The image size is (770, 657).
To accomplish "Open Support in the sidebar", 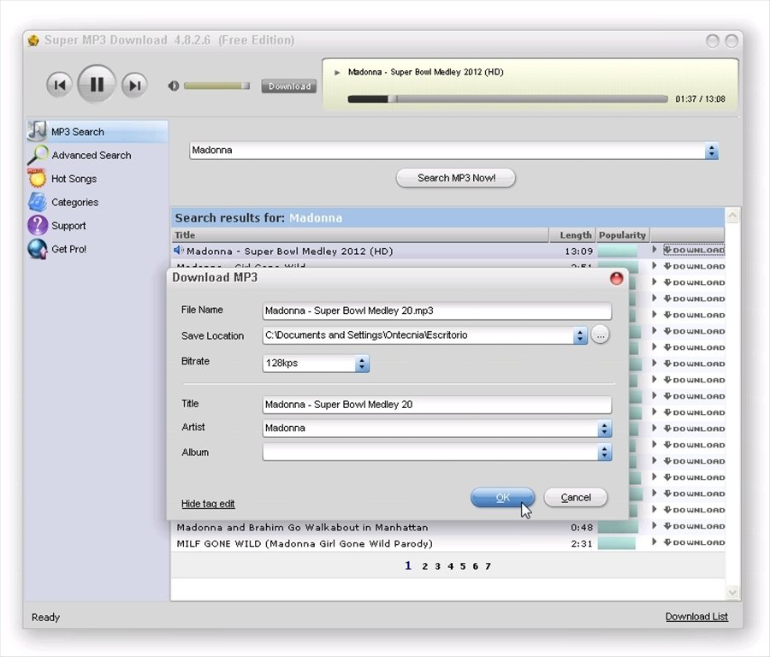I will point(68,226).
